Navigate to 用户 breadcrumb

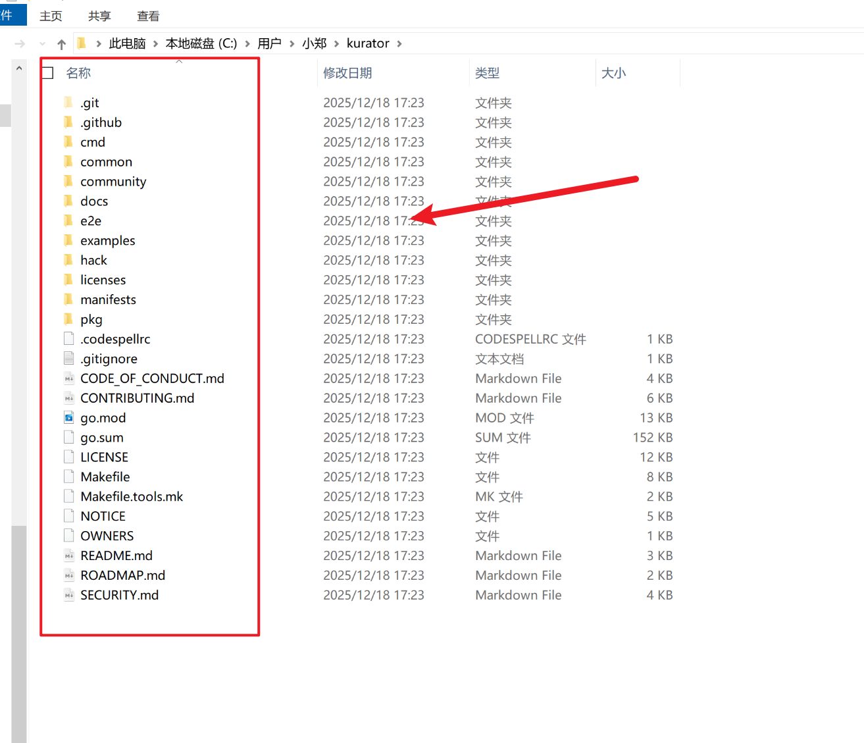point(269,43)
